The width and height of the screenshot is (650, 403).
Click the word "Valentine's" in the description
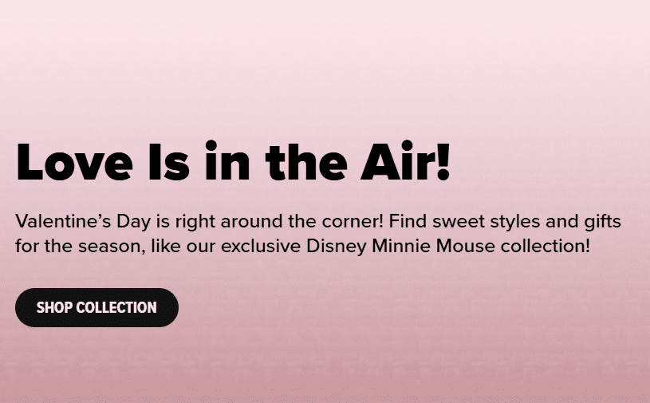(59, 220)
